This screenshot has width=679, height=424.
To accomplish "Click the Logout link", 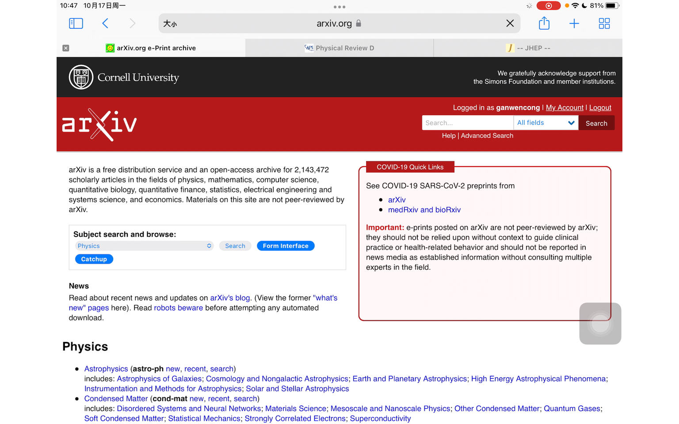I will tap(600, 107).
